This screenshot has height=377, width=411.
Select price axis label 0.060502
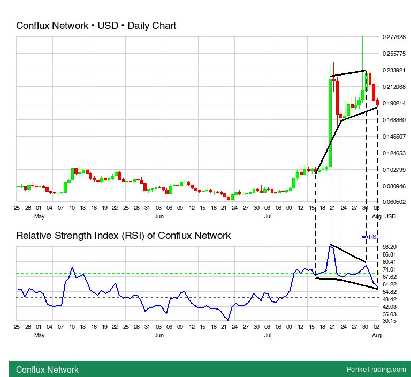tap(394, 202)
